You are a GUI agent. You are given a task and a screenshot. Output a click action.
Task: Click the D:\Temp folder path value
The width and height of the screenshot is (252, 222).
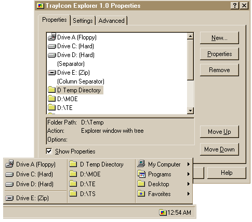(92, 122)
